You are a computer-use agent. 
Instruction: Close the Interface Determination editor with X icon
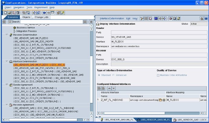coord(206,19)
